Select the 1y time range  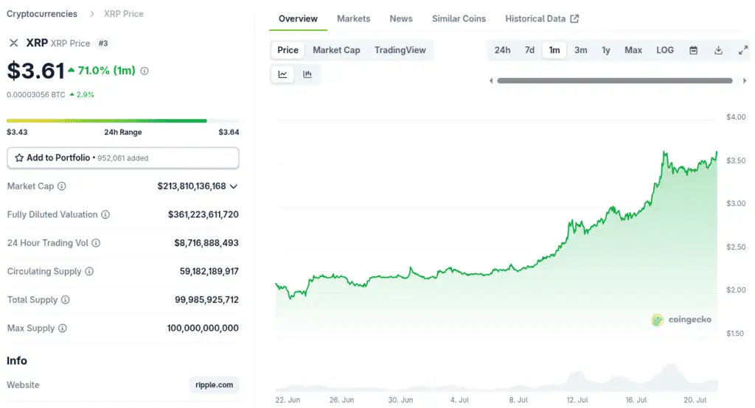coord(606,50)
